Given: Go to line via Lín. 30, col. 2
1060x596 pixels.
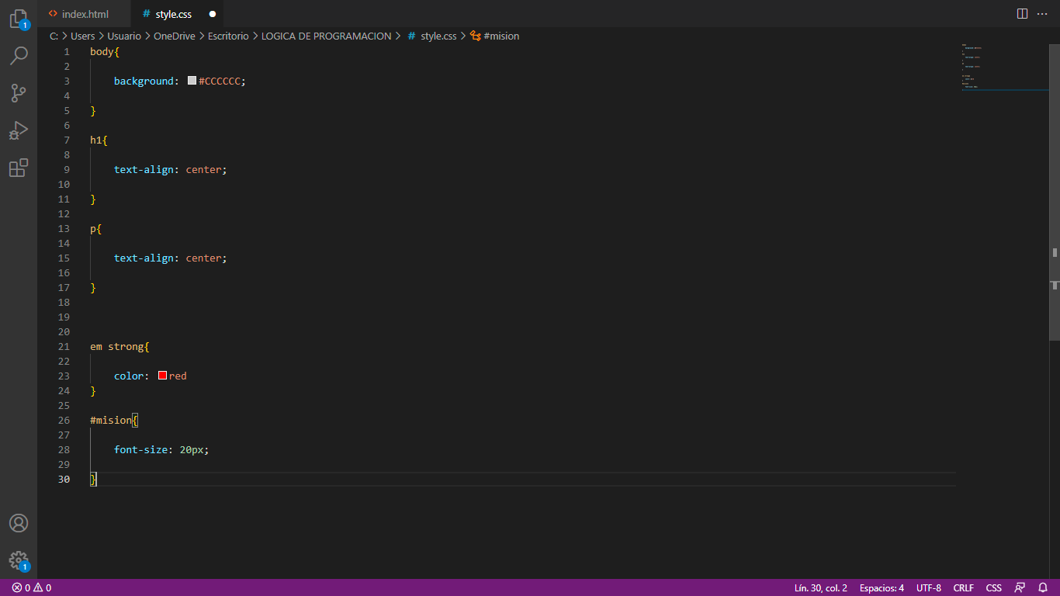Looking at the screenshot, I should (x=820, y=588).
